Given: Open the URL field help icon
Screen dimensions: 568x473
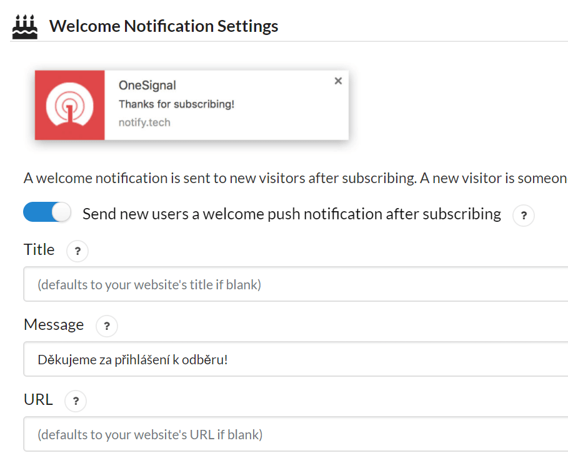Looking at the screenshot, I should (76, 401).
